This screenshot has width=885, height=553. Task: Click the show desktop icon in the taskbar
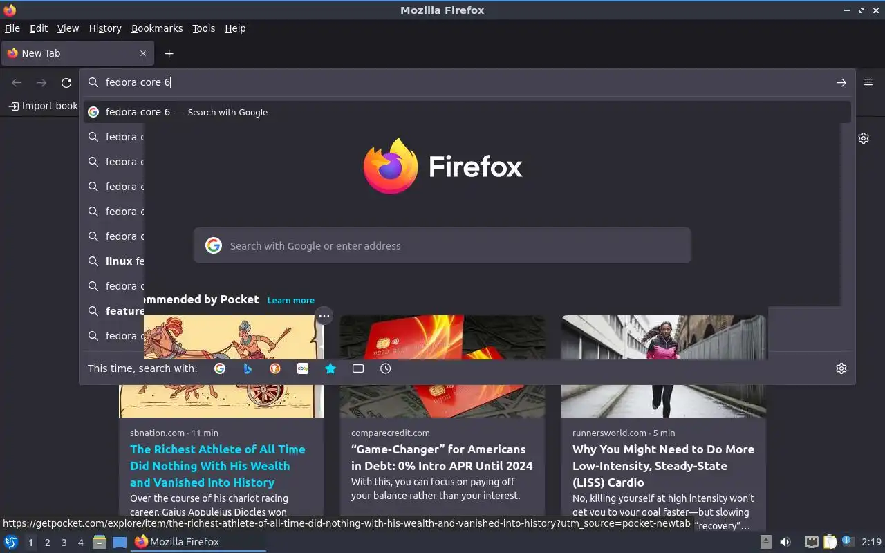point(120,542)
